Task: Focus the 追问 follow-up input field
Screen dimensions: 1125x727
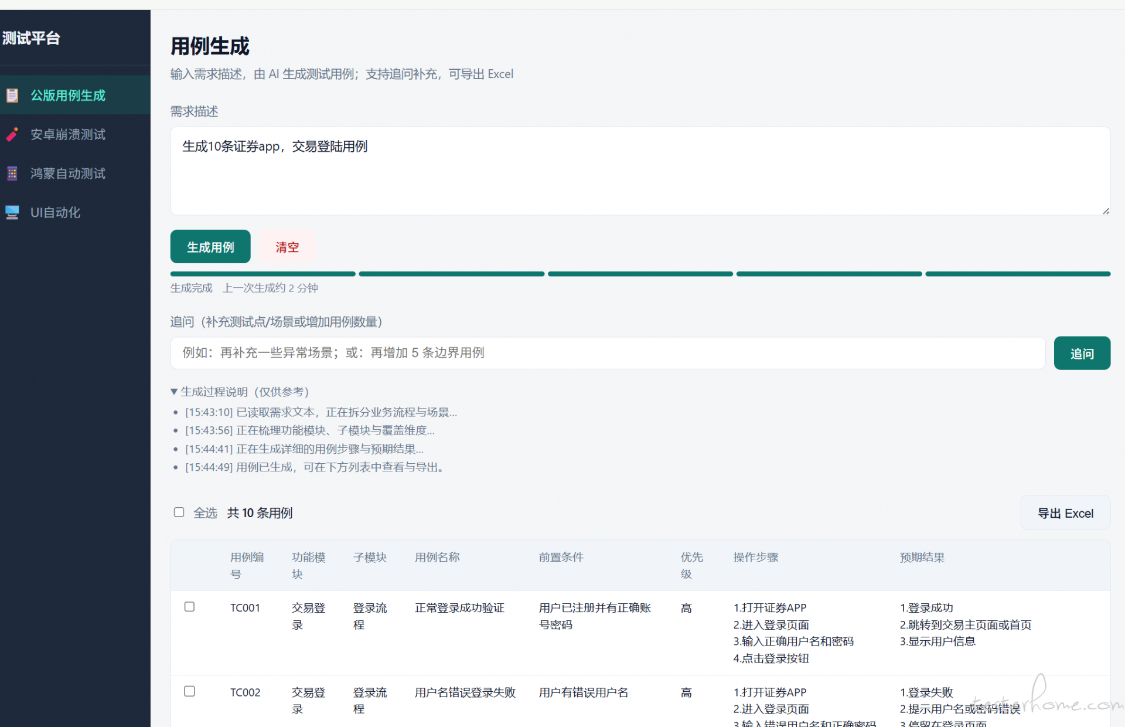Action: pos(608,353)
